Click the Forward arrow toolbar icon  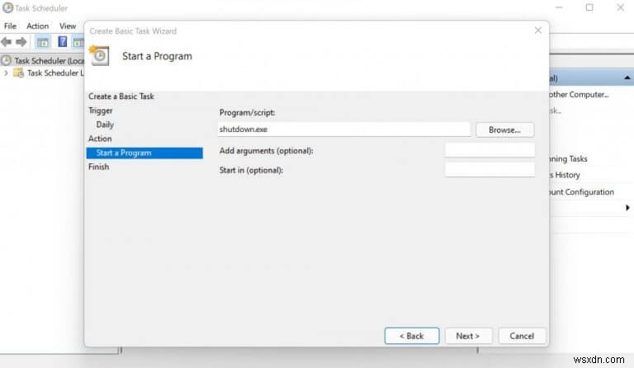click(x=21, y=41)
